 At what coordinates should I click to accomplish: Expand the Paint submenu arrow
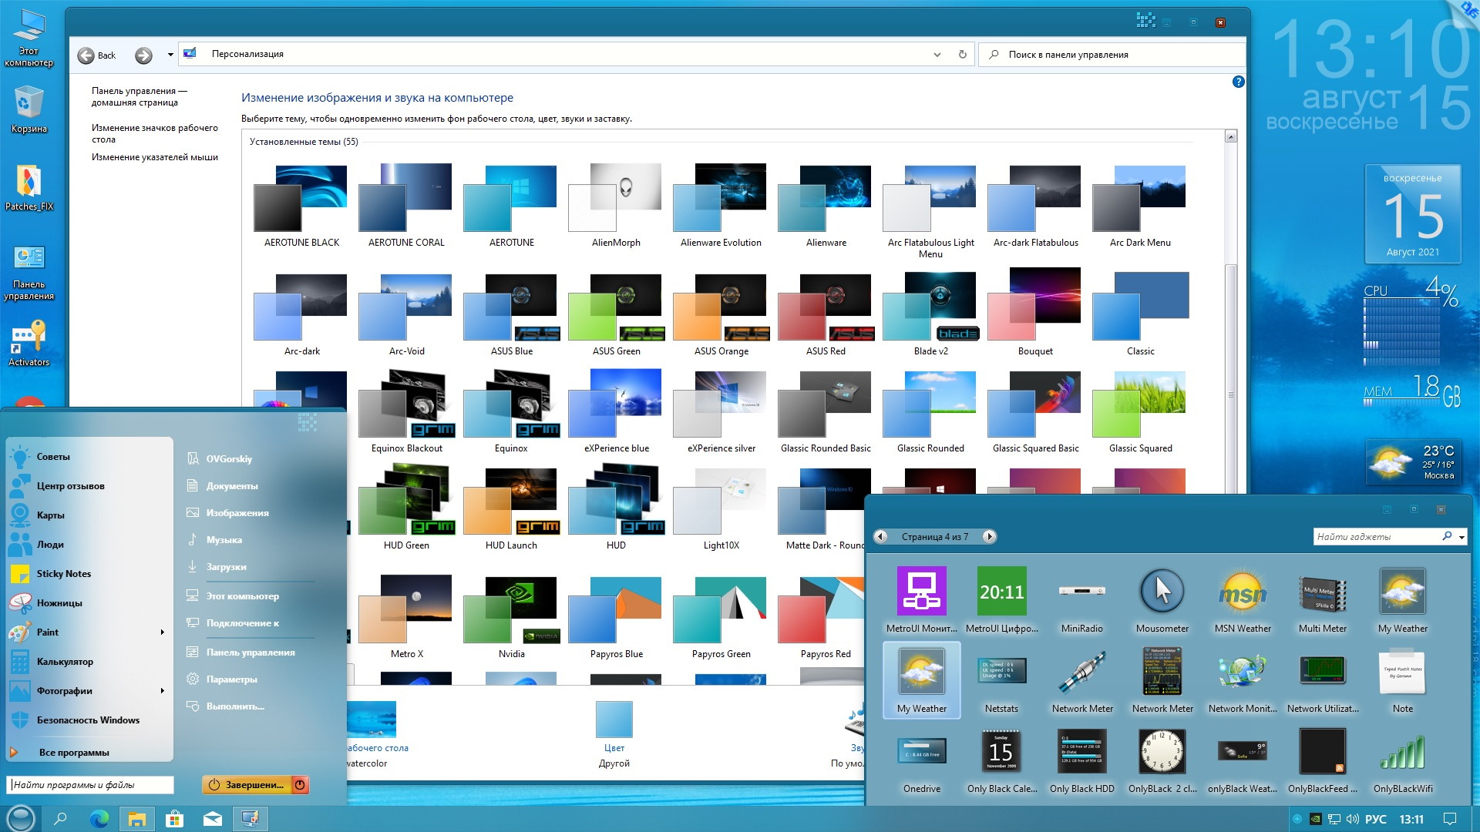click(x=162, y=632)
